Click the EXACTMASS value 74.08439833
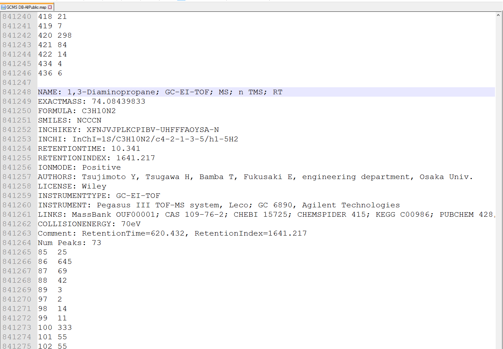503x349 pixels. pyautogui.click(x=118, y=102)
